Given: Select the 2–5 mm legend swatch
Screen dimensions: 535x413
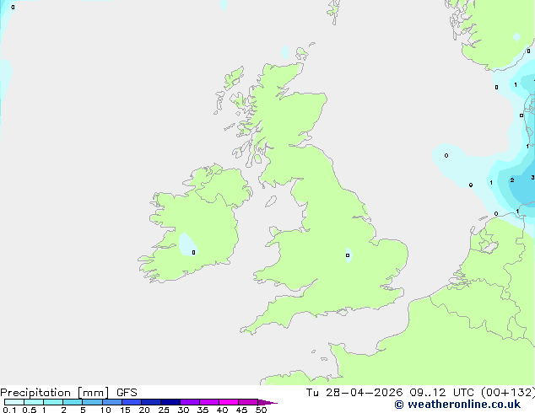Looking at the screenshot, I should pos(73,402).
